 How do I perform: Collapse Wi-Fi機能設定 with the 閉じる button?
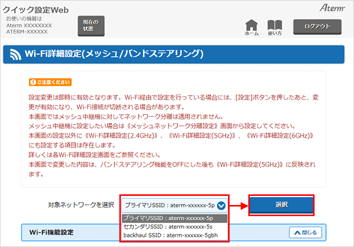tap(305, 233)
